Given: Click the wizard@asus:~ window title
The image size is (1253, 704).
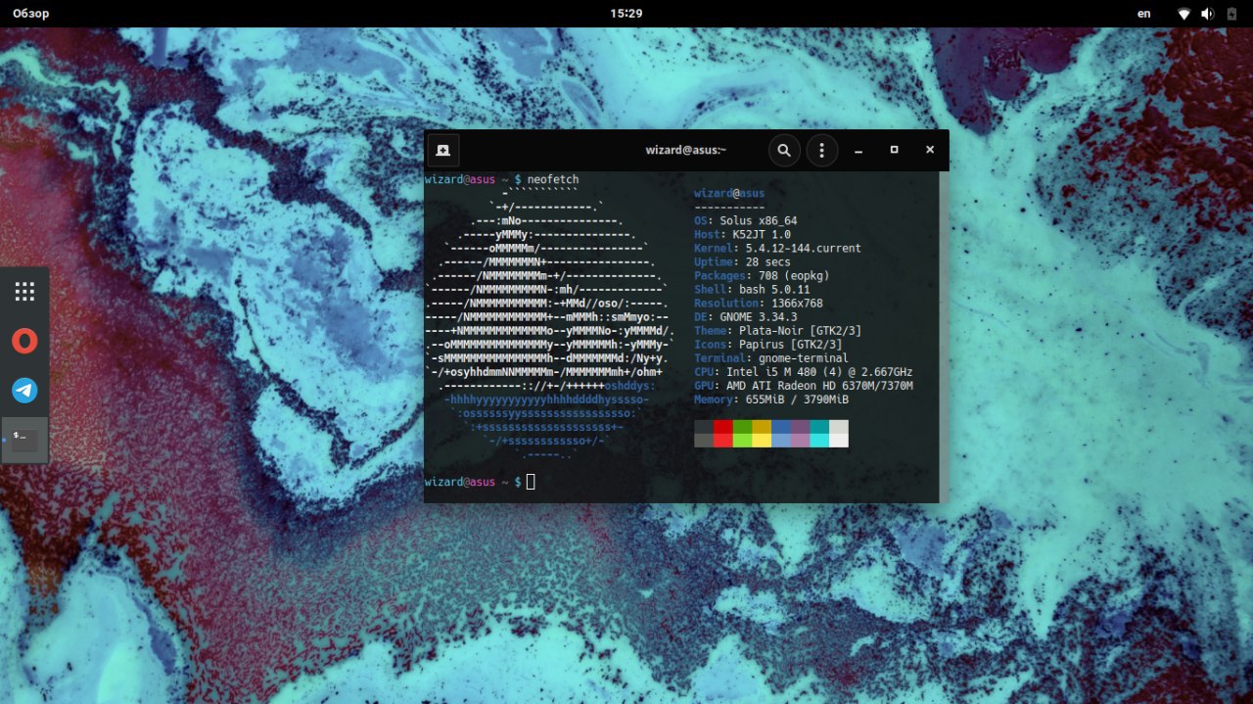Looking at the screenshot, I should tap(685, 150).
